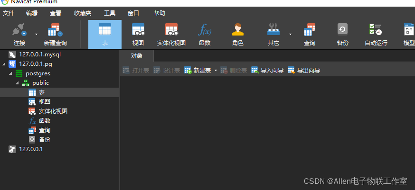The width and height of the screenshot is (415, 190).
Task: Select 查询 in the tree
Action: (x=45, y=130)
